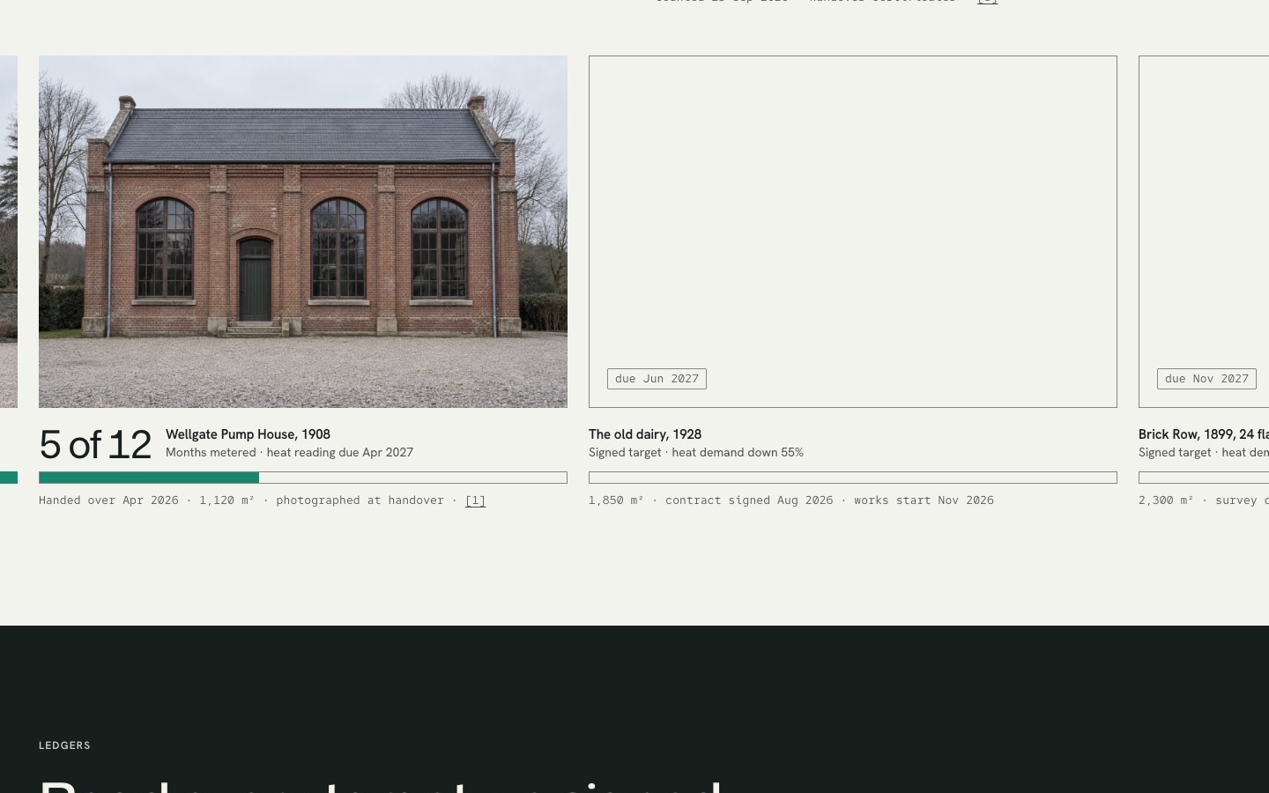Click the old dairy empty image placeholder
This screenshot has width=1269, height=793.
pyautogui.click(x=853, y=232)
